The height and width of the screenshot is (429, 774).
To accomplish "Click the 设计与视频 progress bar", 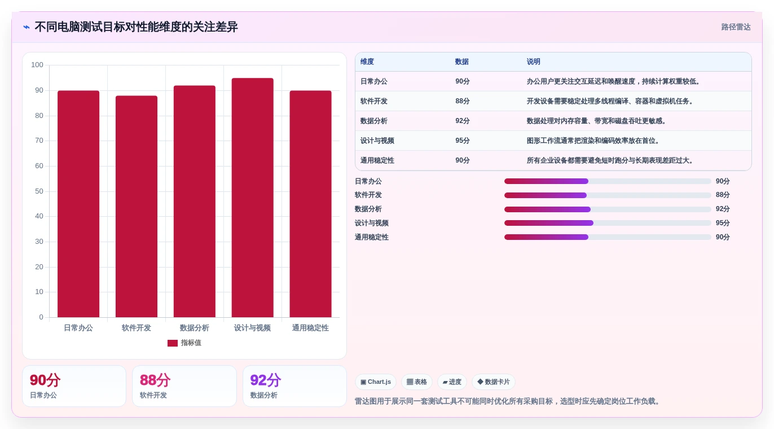I will coord(608,223).
